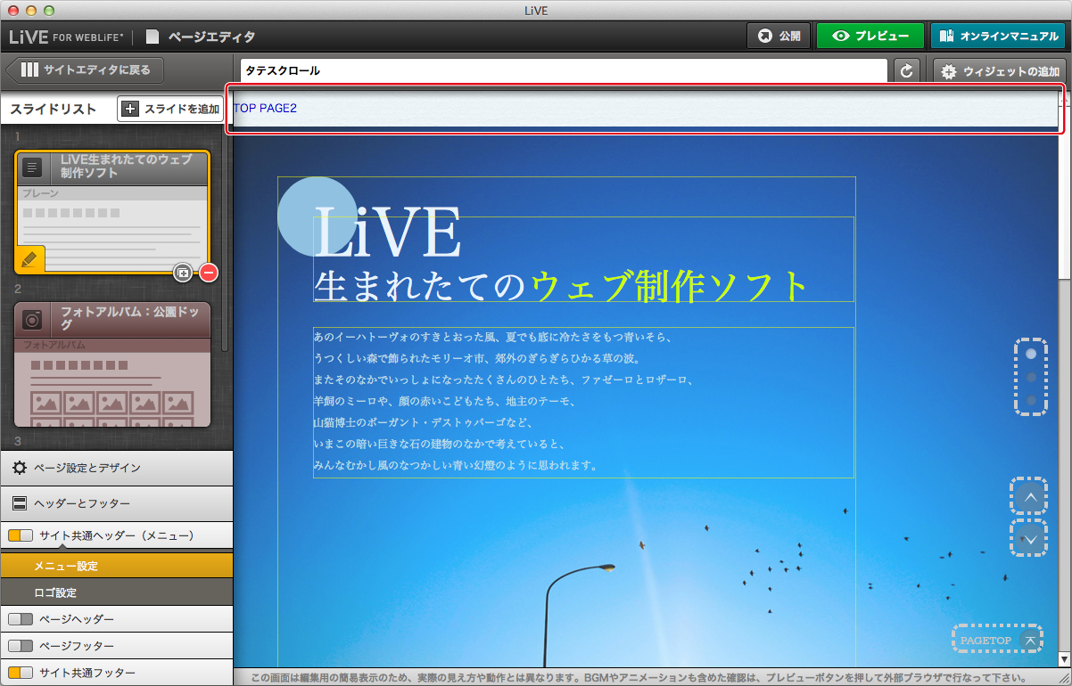
Task: Toggle the ページフッター switch
Action: pyautogui.click(x=21, y=645)
